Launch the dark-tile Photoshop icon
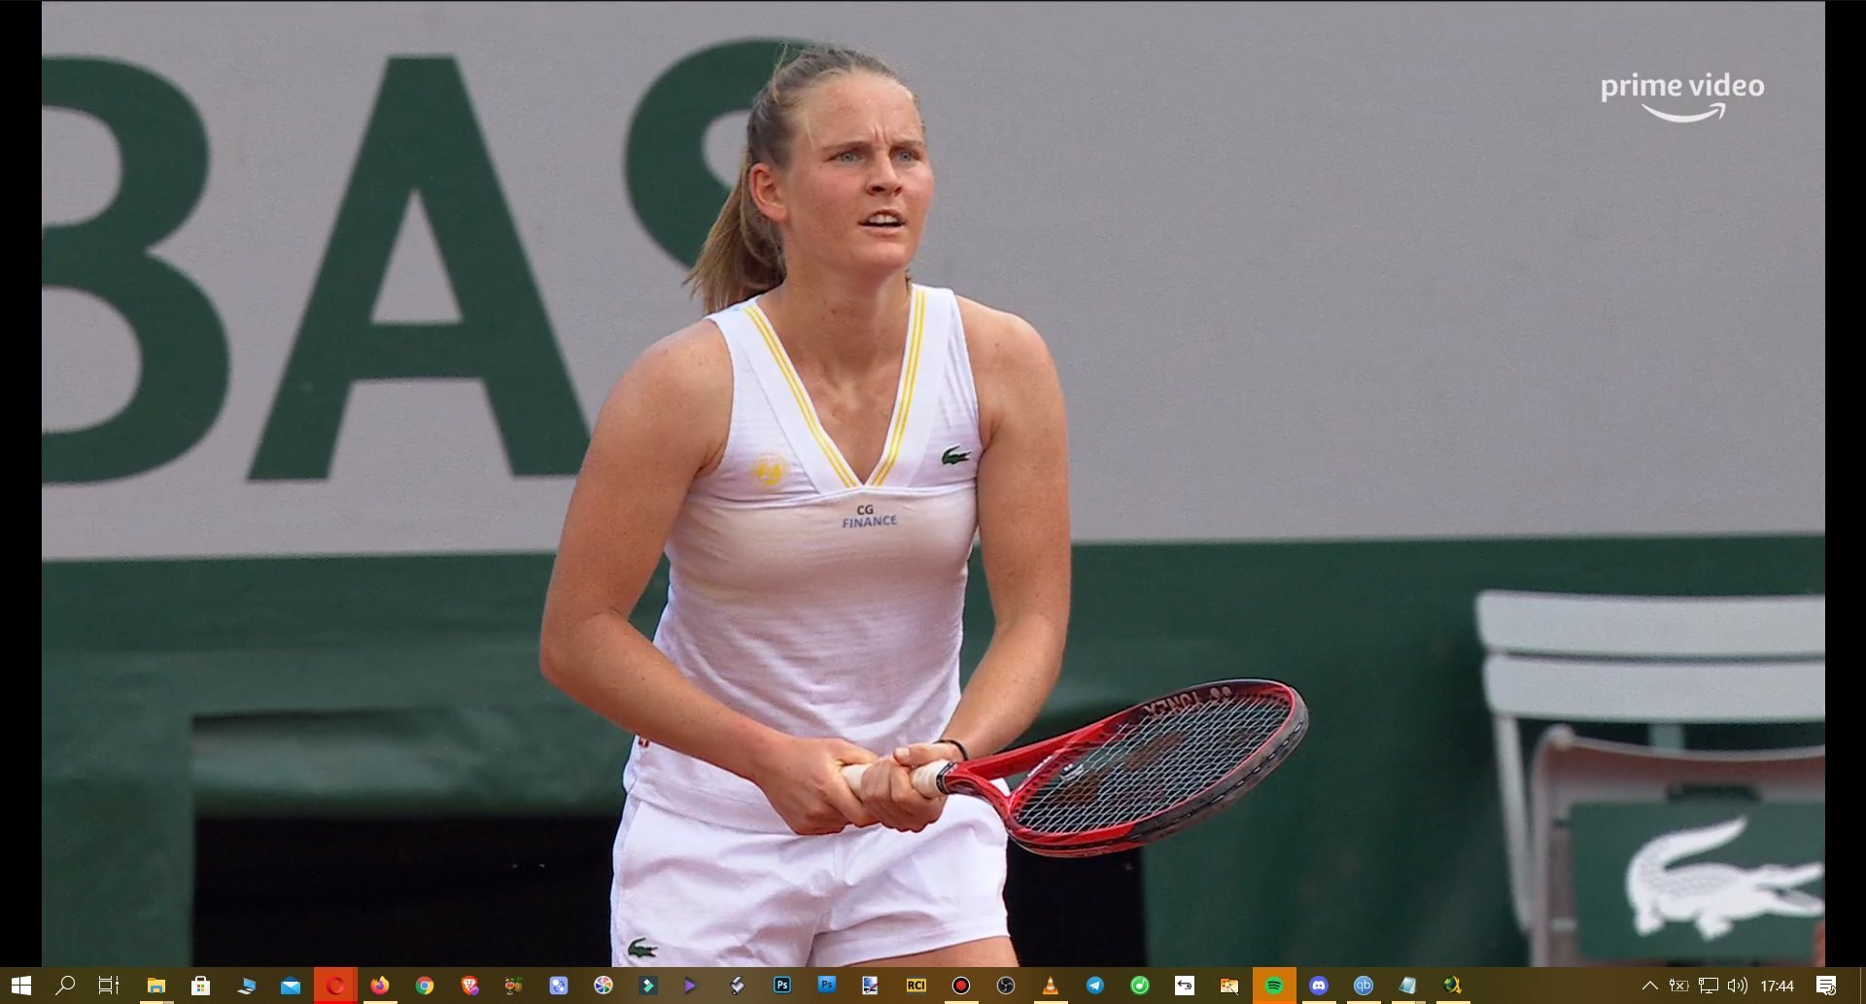Screen dimensions: 1866x1004 (781, 985)
